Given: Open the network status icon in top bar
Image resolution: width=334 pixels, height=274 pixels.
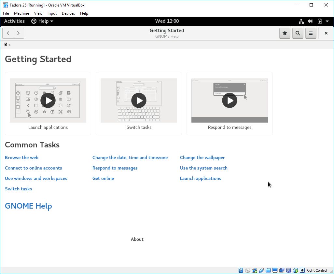Looking at the screenshot, I should (x=301, y=21).
